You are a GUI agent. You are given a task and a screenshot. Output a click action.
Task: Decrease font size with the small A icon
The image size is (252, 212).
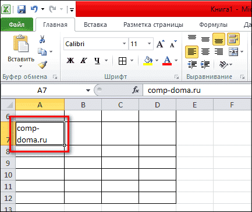(x=173, y=44)
